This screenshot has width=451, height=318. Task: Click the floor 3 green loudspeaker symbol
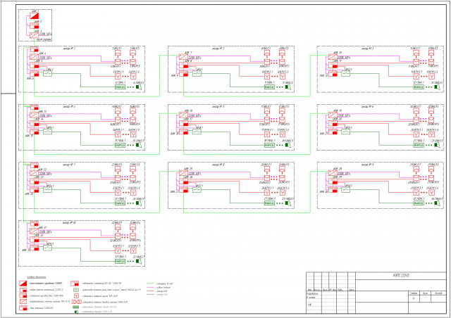[x=437, y=87]
